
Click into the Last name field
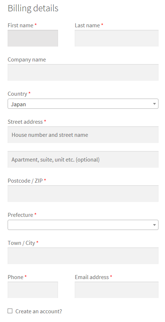click(116, 38)
